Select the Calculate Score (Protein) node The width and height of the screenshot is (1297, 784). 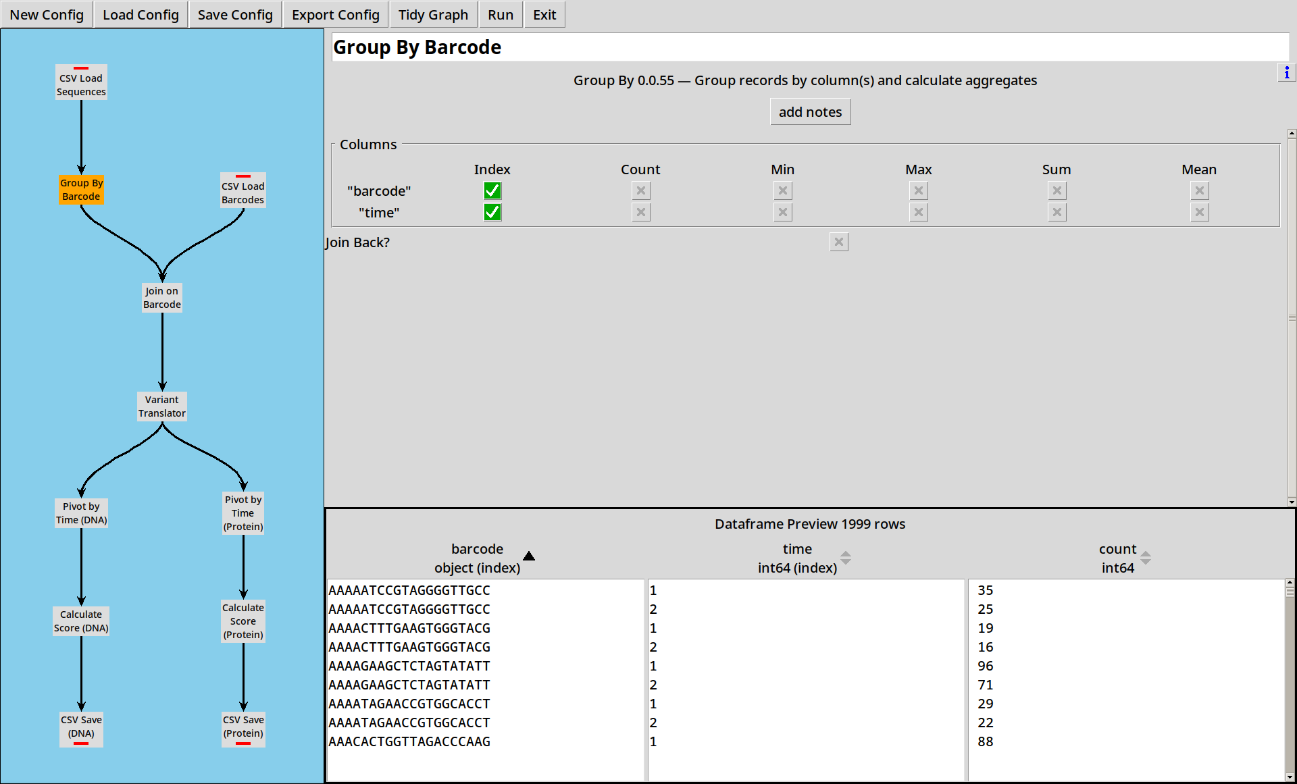pyautogui.click(x=243, y=621)
